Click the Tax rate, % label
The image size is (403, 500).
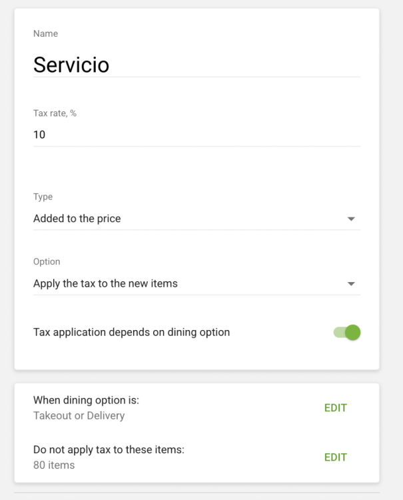click(55, 113)
